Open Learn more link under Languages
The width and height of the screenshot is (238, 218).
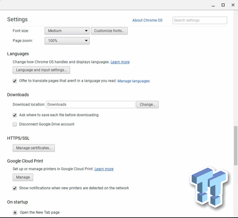pyautogui.click(x=120, y=62)
